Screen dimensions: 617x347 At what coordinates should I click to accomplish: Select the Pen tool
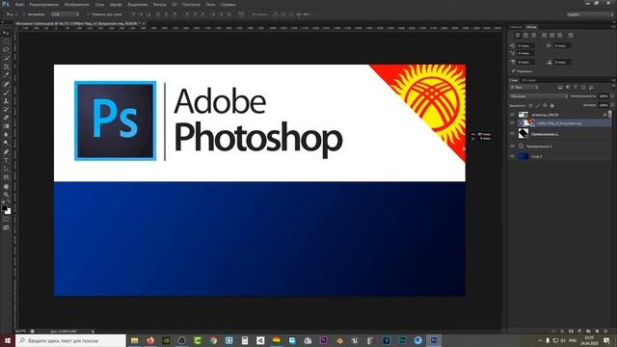6,152
